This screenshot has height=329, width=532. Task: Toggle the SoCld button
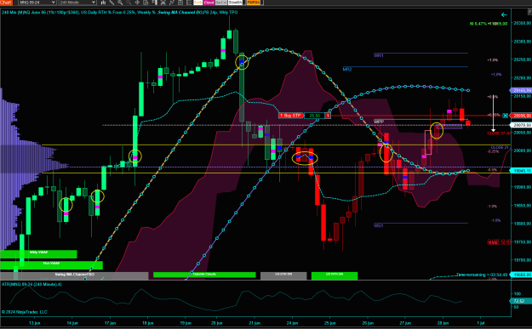(x=220, y=3)
